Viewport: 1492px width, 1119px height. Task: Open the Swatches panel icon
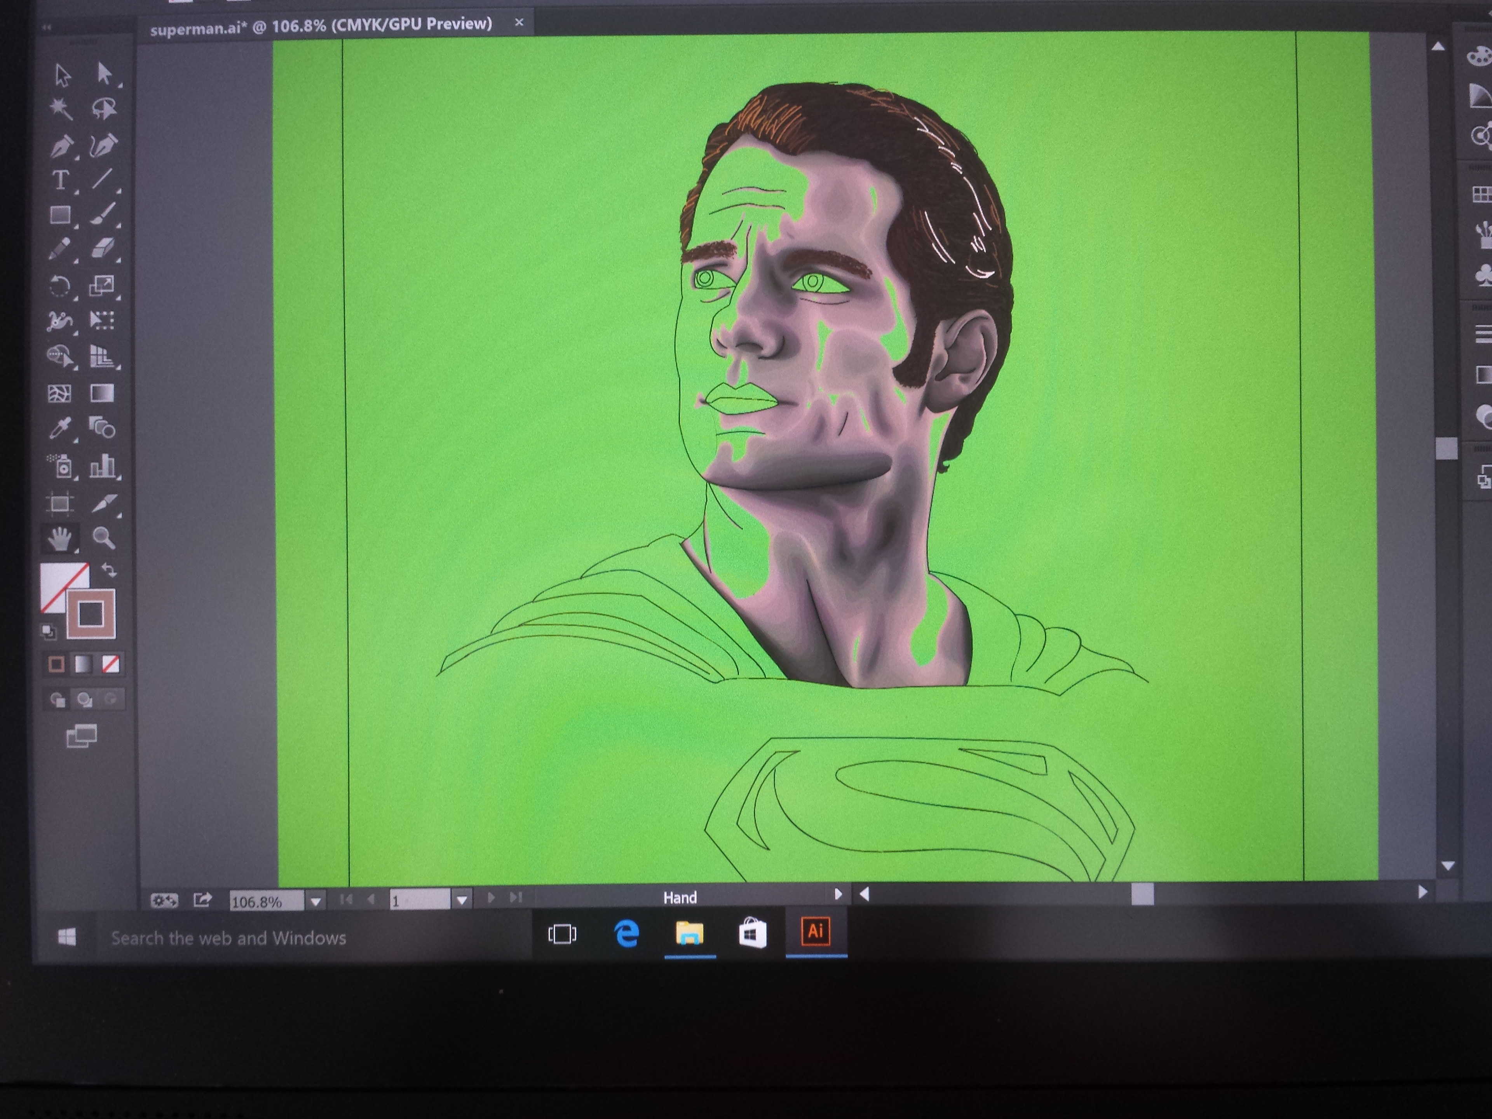[x=1482, y=195]
